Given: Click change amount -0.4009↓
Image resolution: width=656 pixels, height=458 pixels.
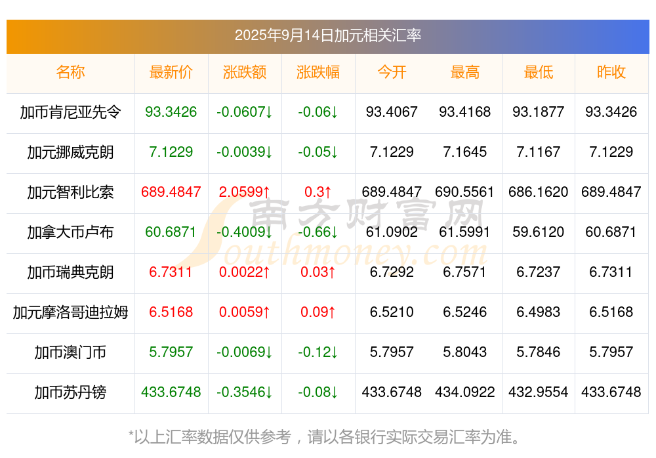Looking at the screenshot, I should click(245, 232).
